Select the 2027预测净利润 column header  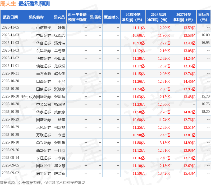[184, 17]
